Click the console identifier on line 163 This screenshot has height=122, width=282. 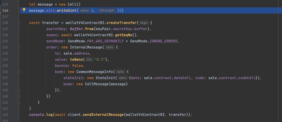pos(37,114)
